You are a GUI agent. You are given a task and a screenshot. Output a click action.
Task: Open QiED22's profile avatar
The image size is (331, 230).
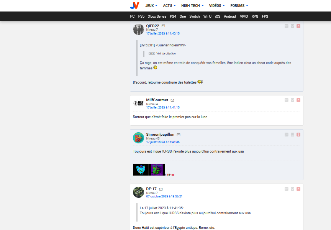pos(138,30)
